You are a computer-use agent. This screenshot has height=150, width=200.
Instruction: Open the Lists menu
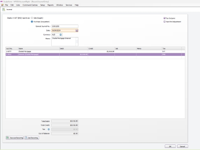18,5
